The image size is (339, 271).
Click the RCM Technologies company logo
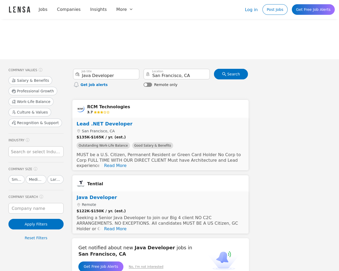coord(81,109)
